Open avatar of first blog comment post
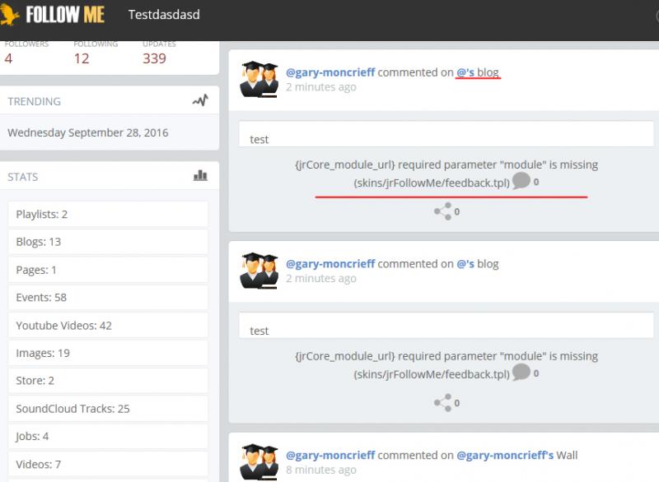This screenshot has height=482, width=659. click(x=259, y=79)
